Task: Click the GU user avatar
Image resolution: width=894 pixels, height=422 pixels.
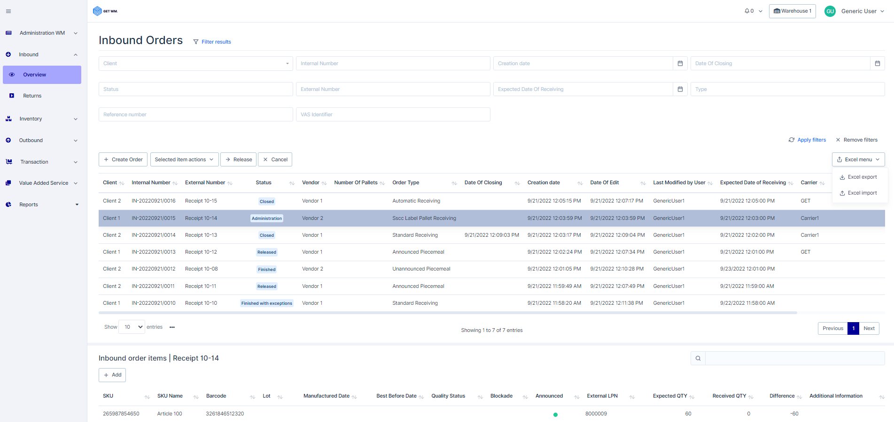Action: pyautogui.click(x=830, y=11)
